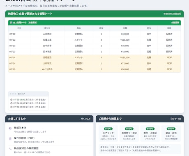Click the 納品後30日の無償調整 item title

tap(26, 148)
